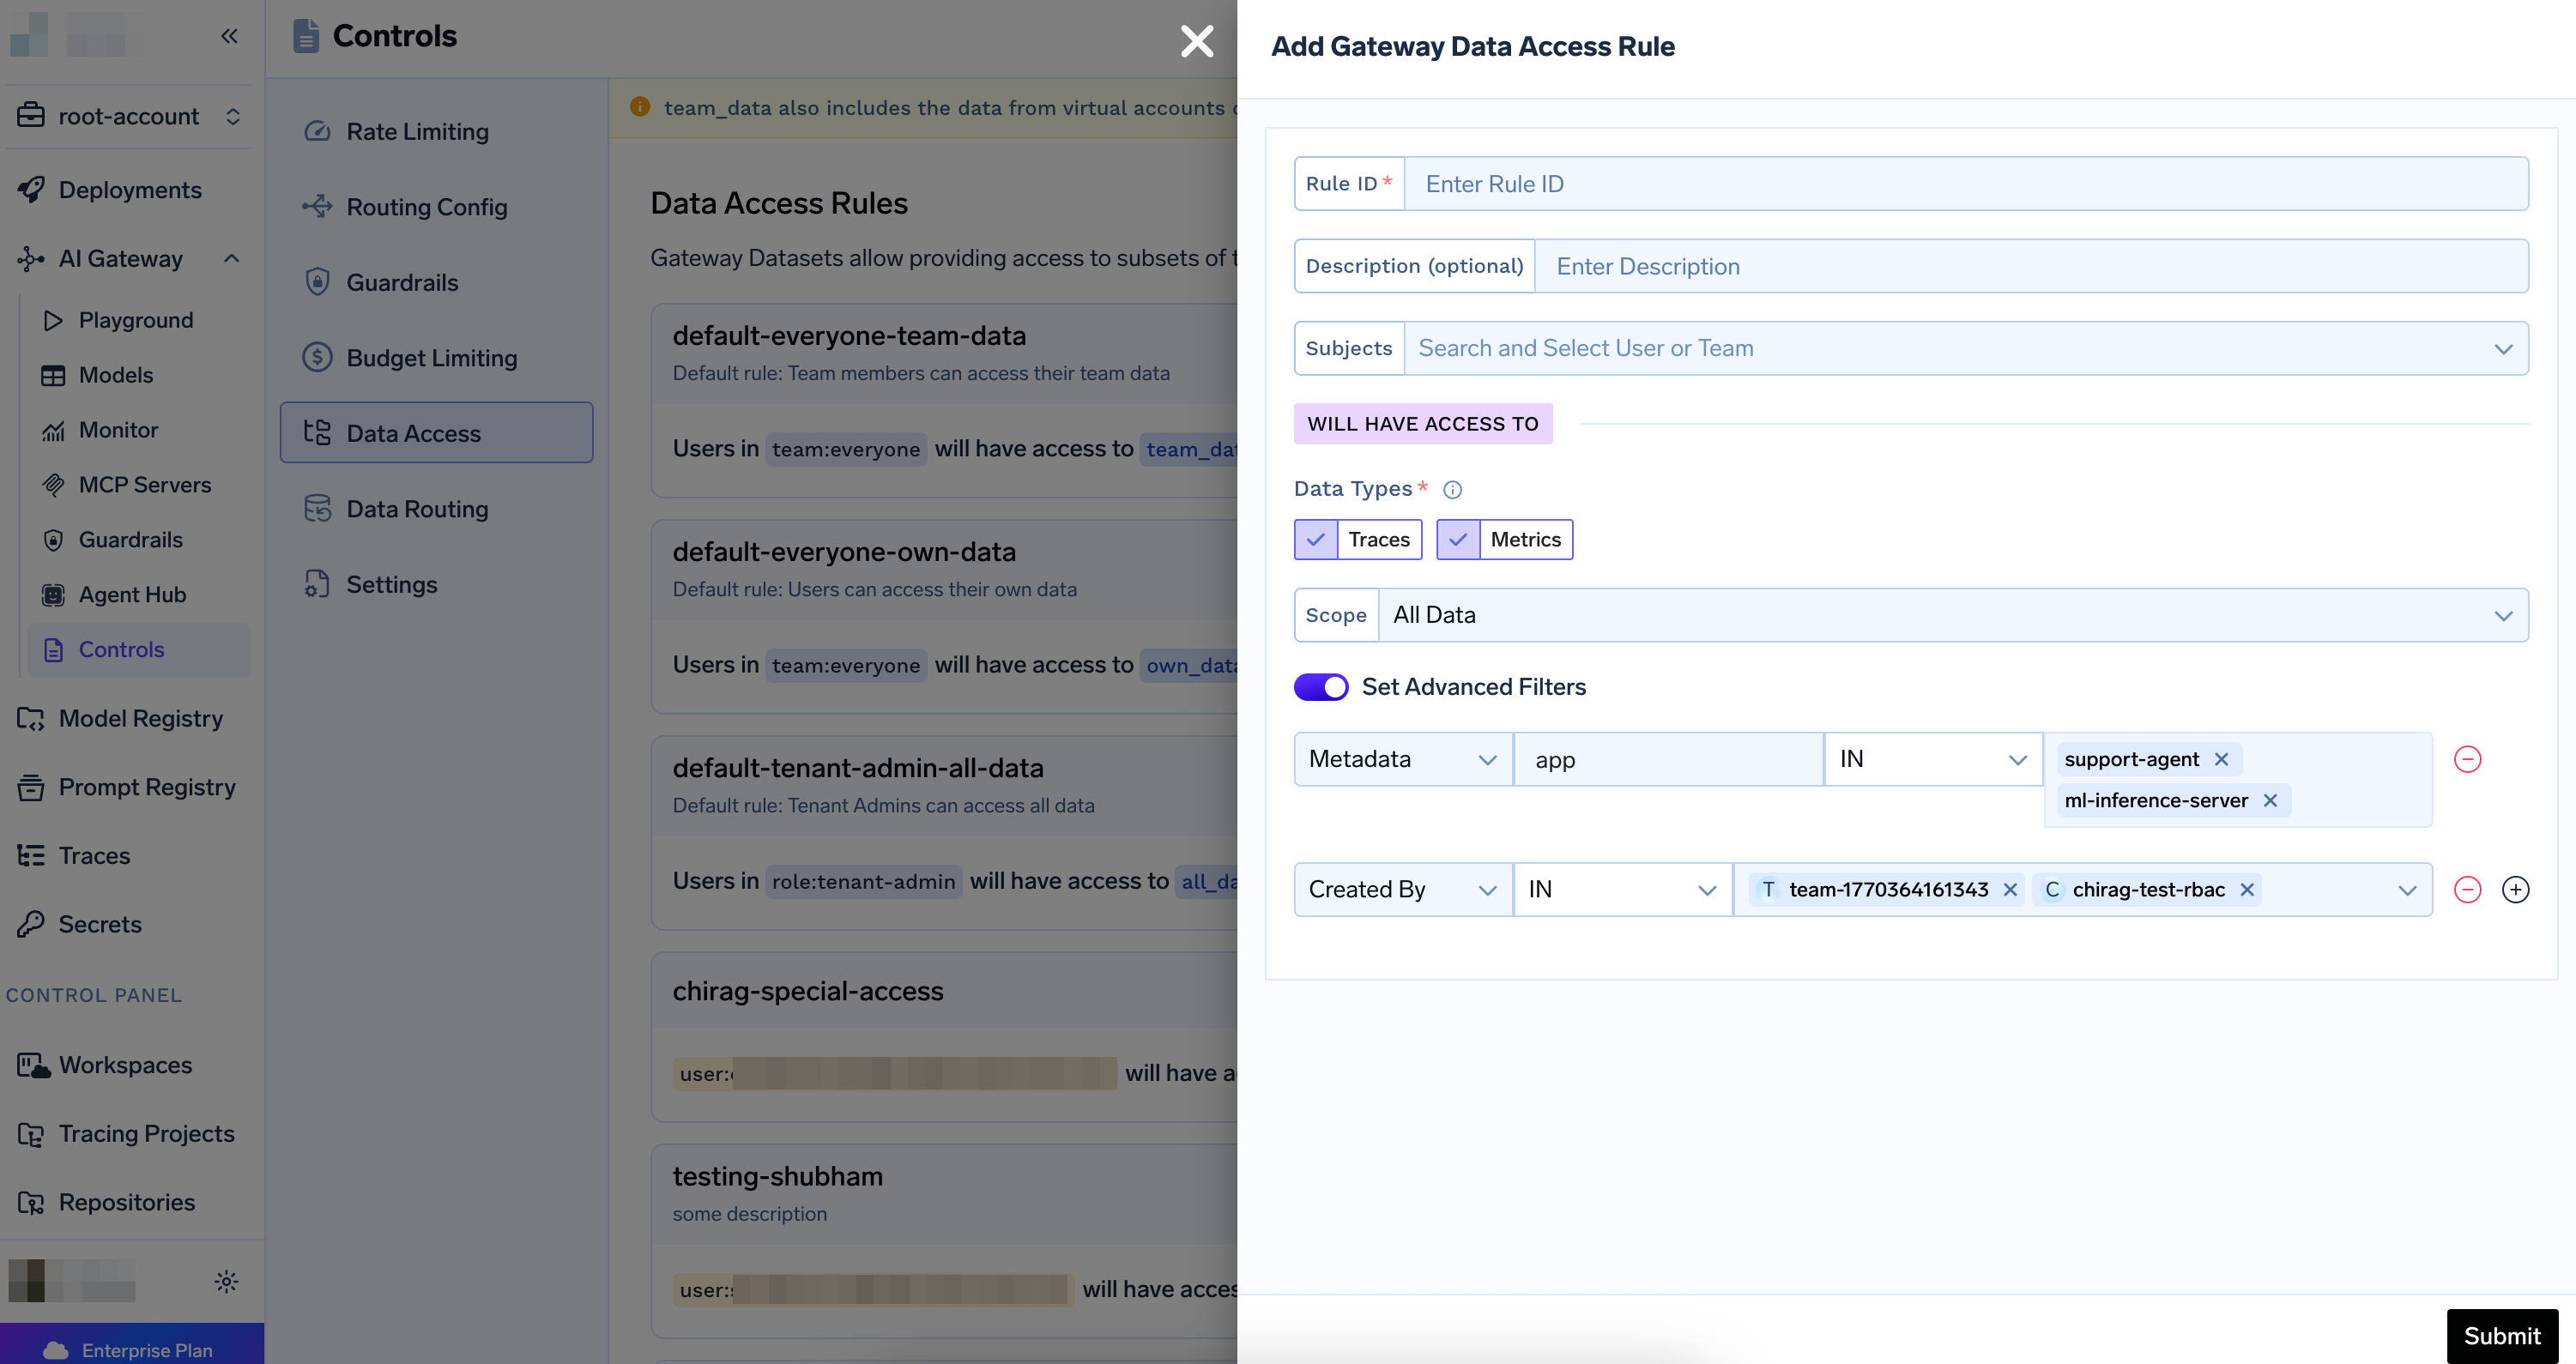
Task: Go to Data Routing controls section
Action: click(417, 509)
